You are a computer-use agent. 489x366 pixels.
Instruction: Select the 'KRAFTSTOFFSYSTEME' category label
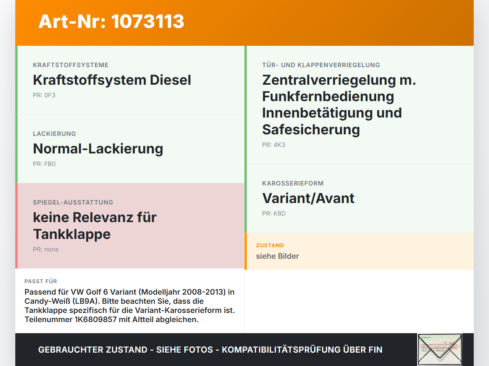pyautogui.click(x=71, y=65)
